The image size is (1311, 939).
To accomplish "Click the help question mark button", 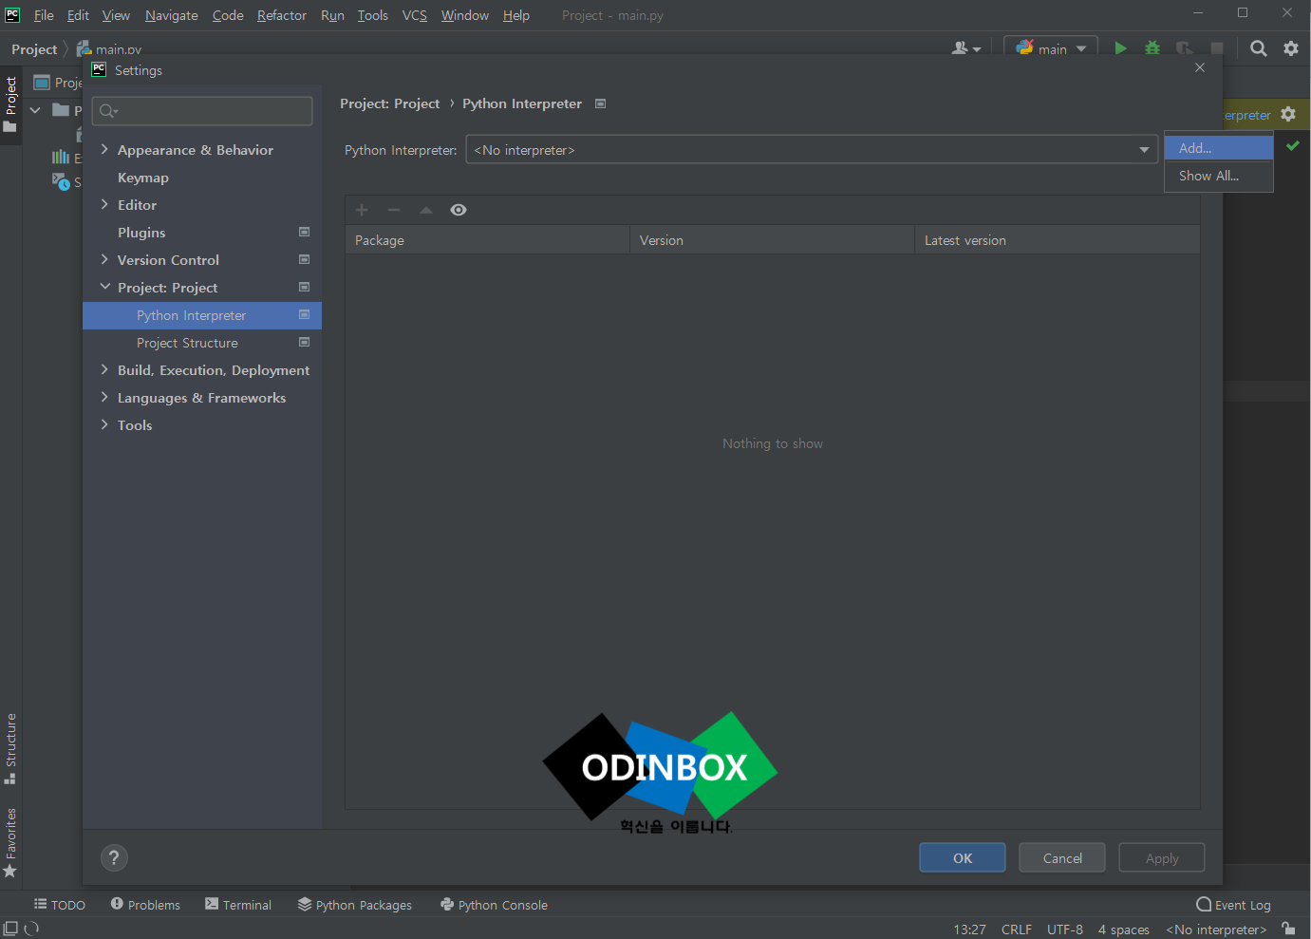I will pyautogui.click(x=114, y=857).
